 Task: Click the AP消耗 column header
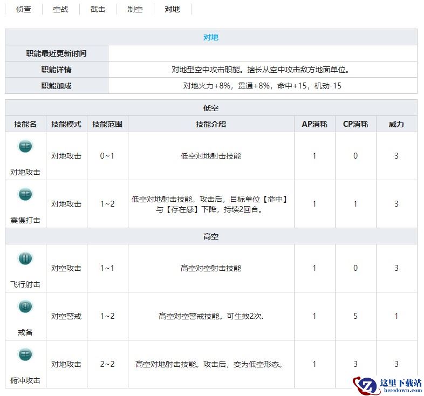314,124
